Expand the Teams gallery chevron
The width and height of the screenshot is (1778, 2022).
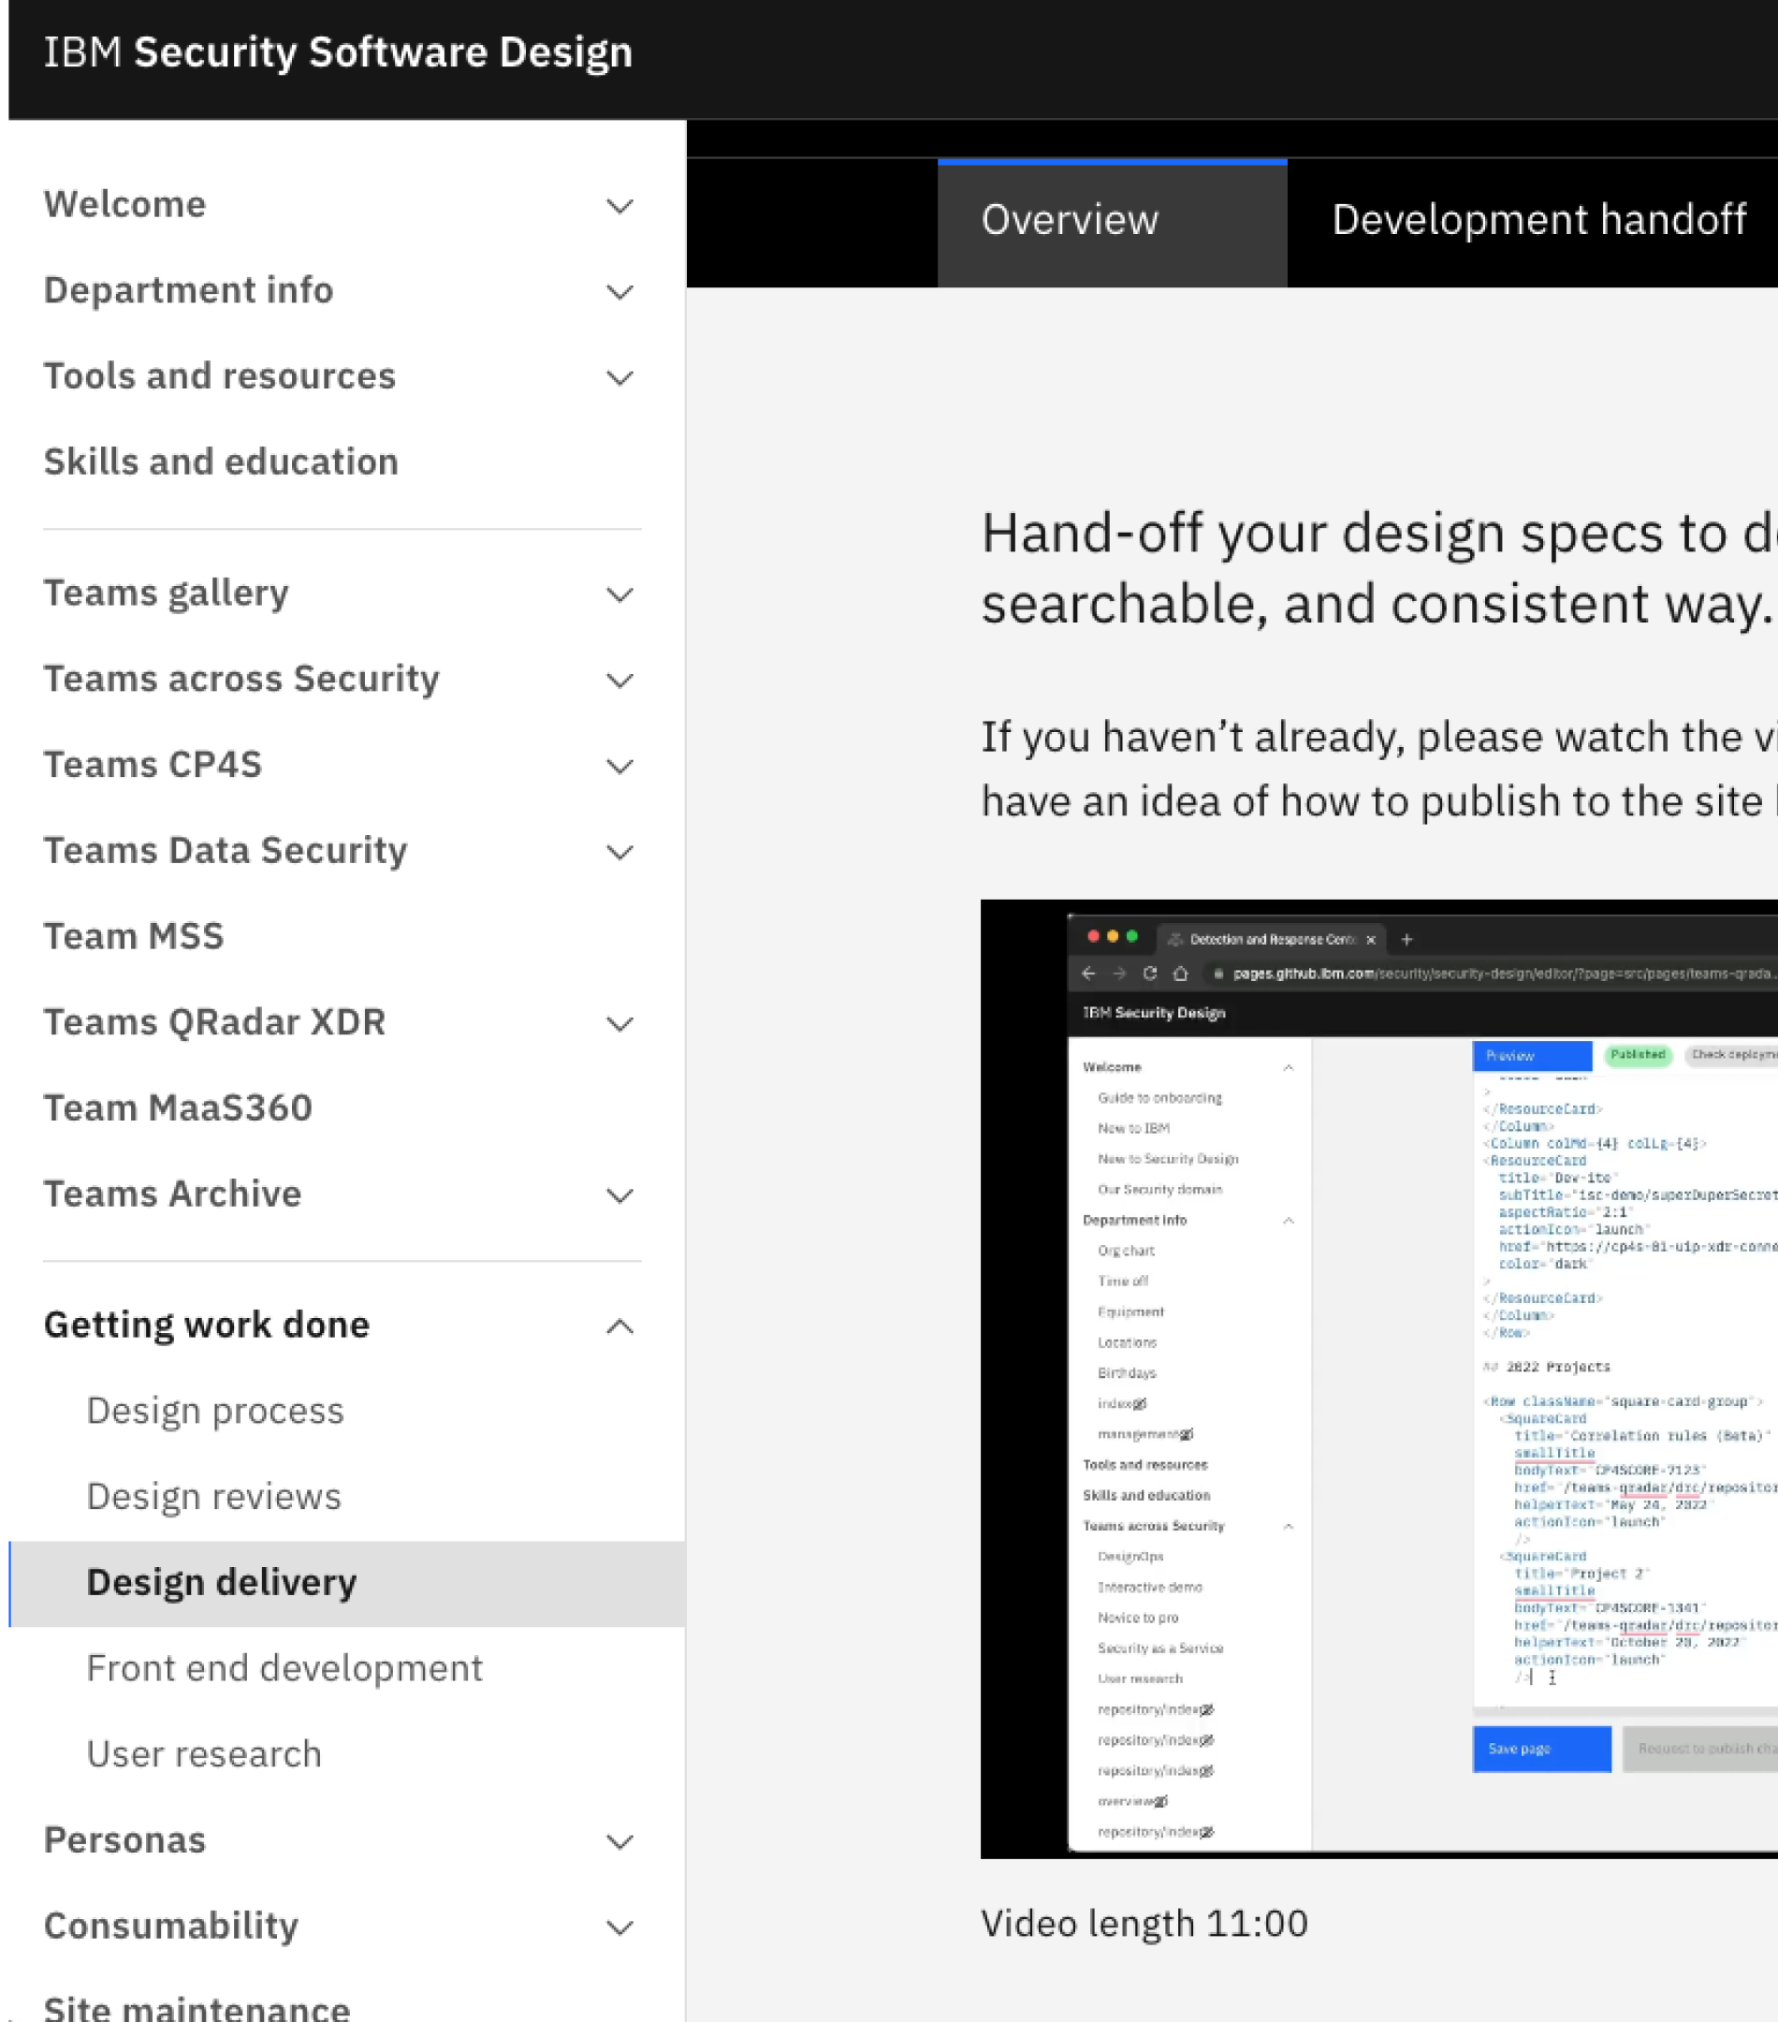click(619, 594)
